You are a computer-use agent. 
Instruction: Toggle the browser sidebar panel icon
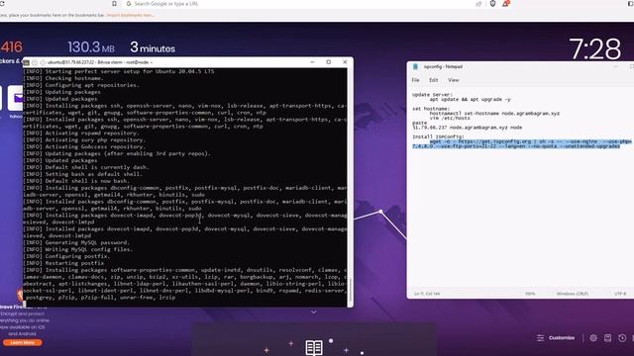click(x=631, y=4)
